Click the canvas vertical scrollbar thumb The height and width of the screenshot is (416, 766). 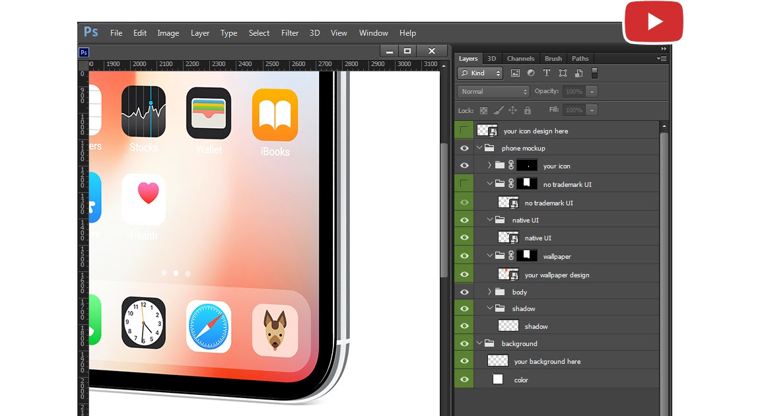444,210
